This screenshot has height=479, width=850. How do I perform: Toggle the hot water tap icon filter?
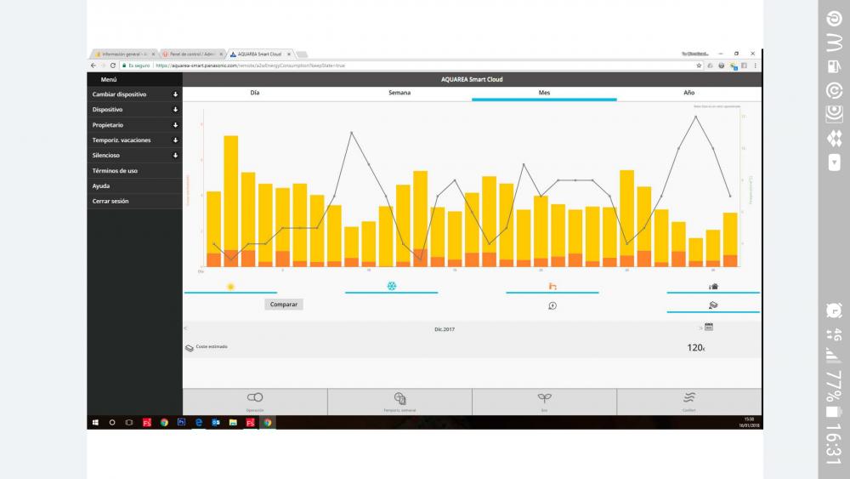[x=552, y=286]
